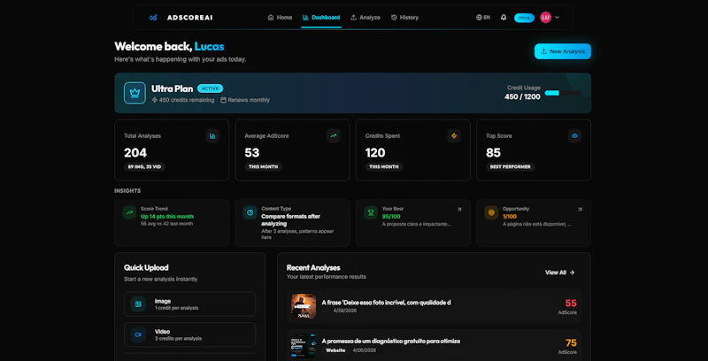Click the Top Score eye icon

(x=574, y=136)
